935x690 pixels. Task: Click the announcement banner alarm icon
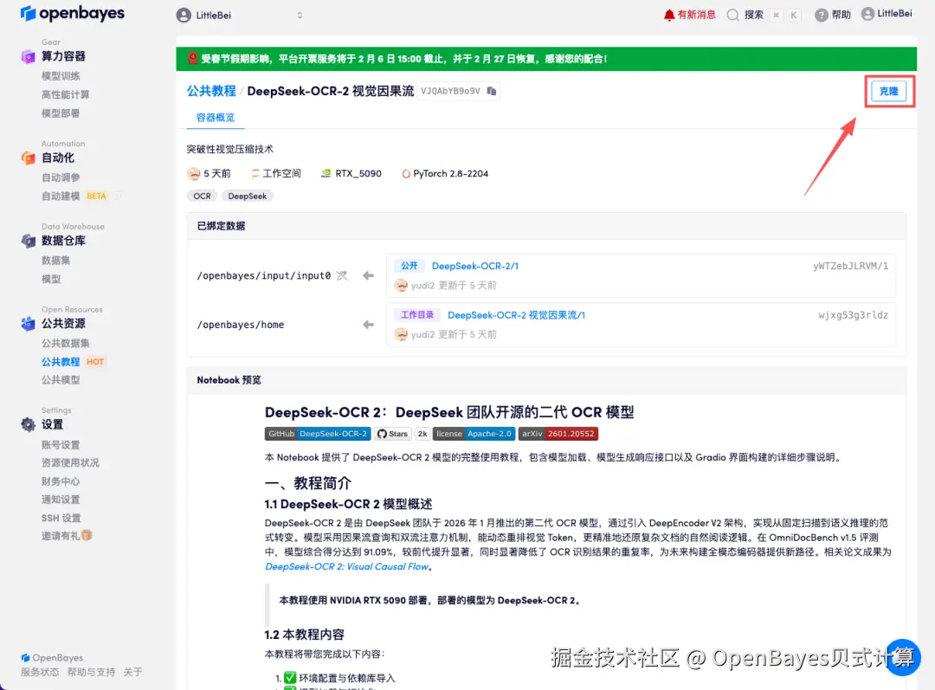coord(192,59)
